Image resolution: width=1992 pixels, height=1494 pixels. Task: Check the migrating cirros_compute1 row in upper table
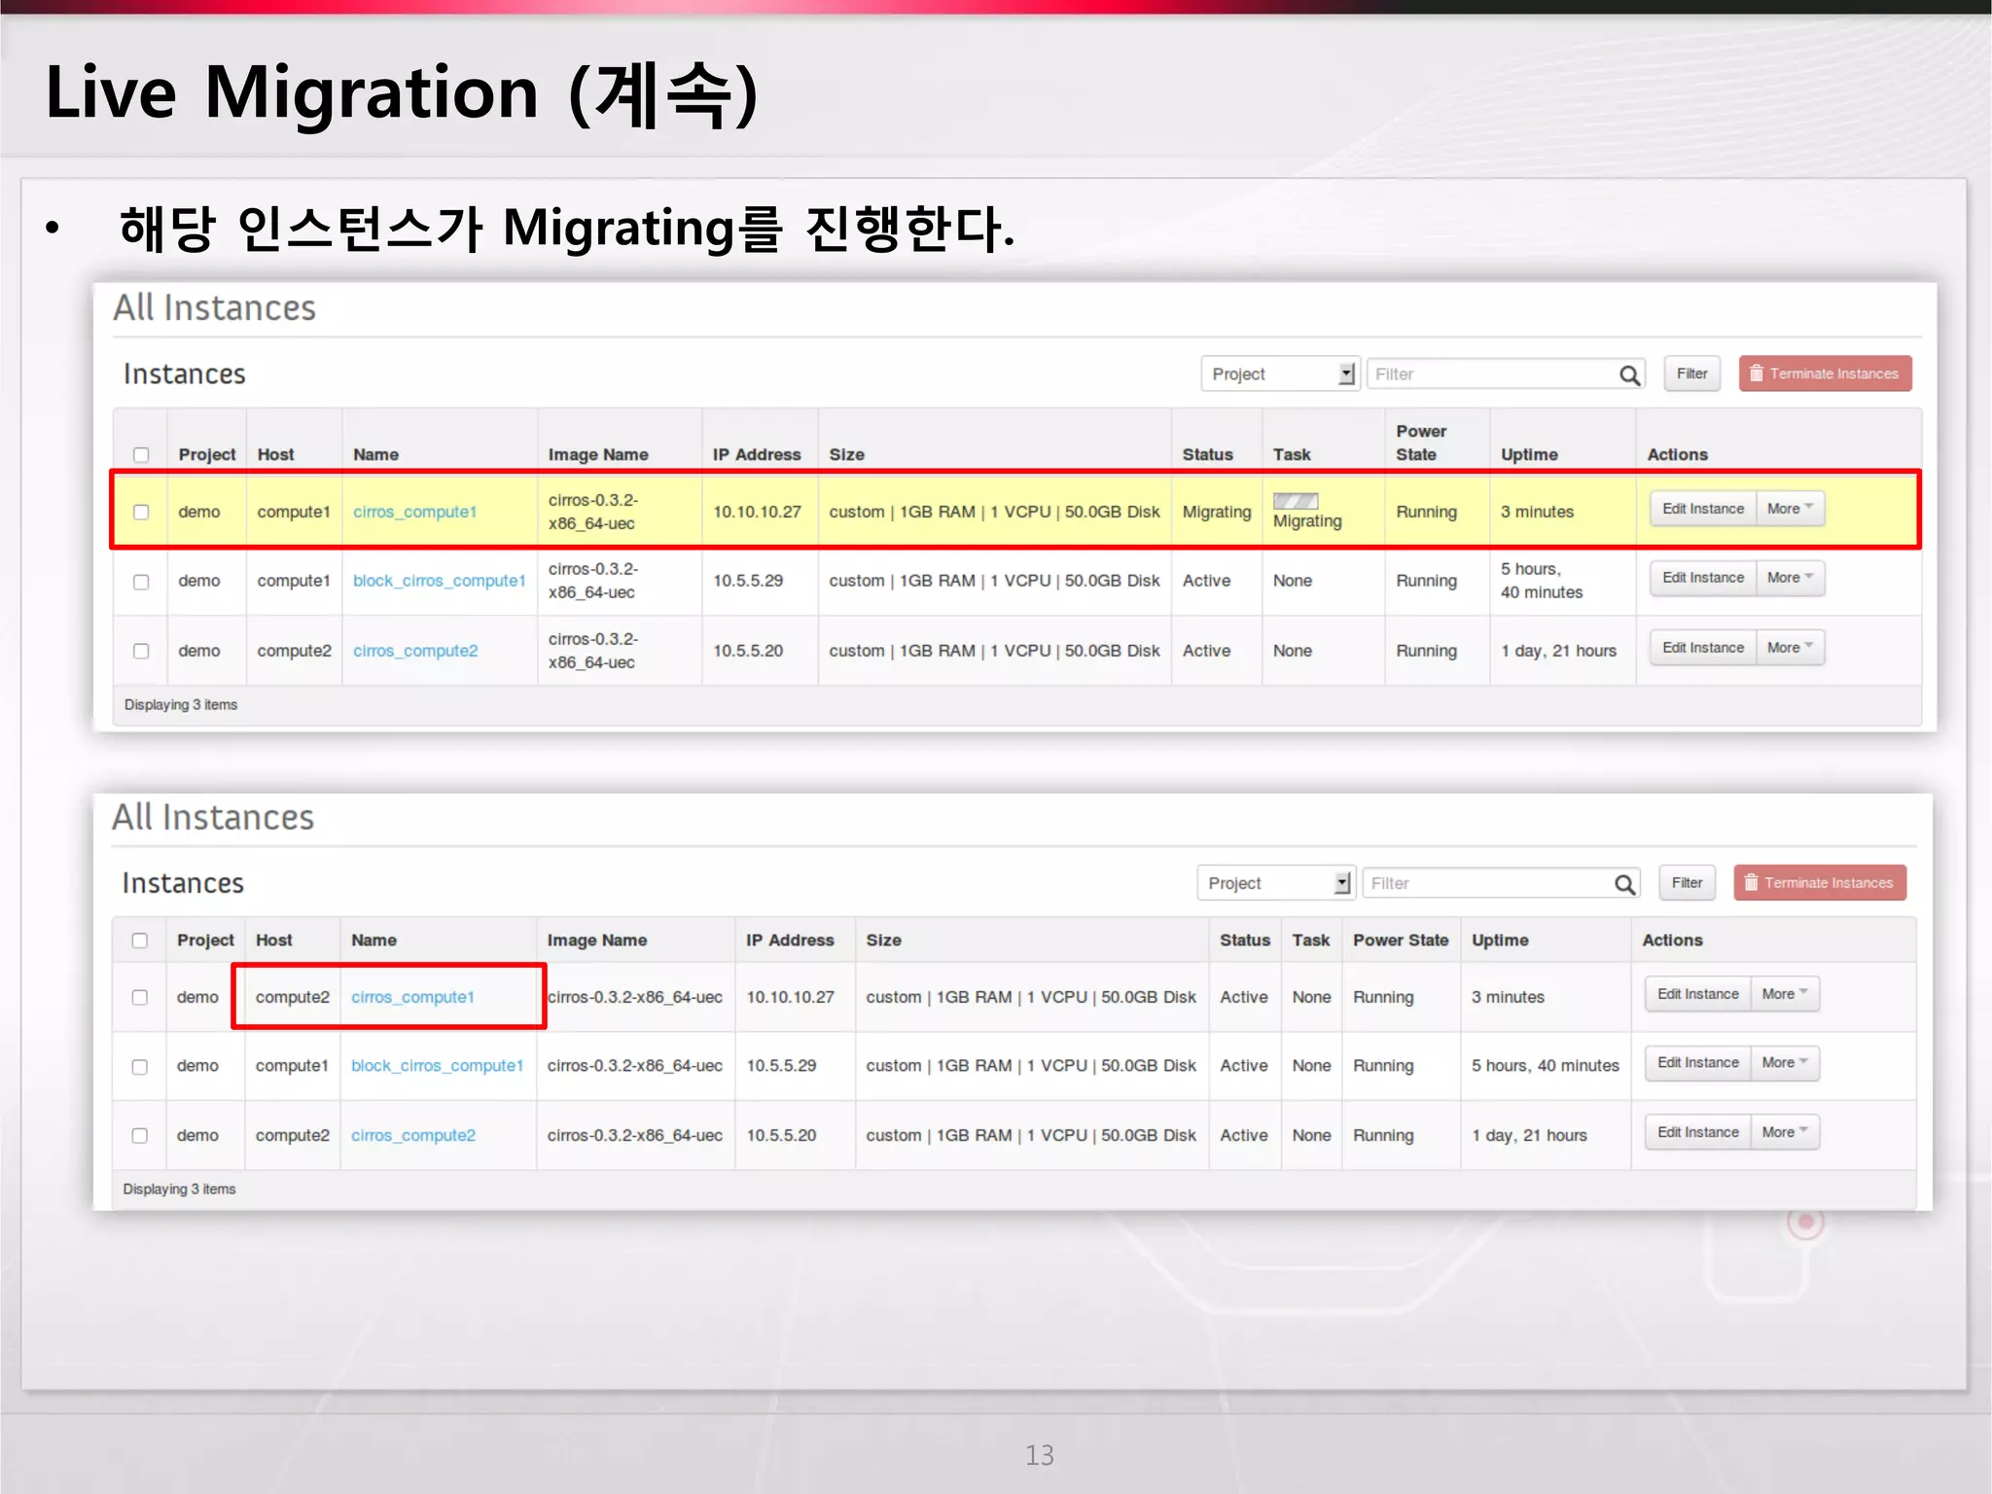click(141, 512)
